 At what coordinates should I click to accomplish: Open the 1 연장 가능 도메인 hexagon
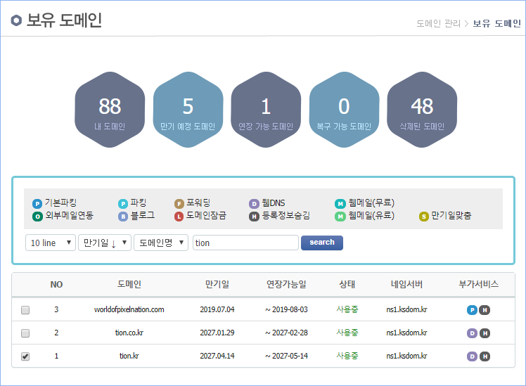(266, 110)
